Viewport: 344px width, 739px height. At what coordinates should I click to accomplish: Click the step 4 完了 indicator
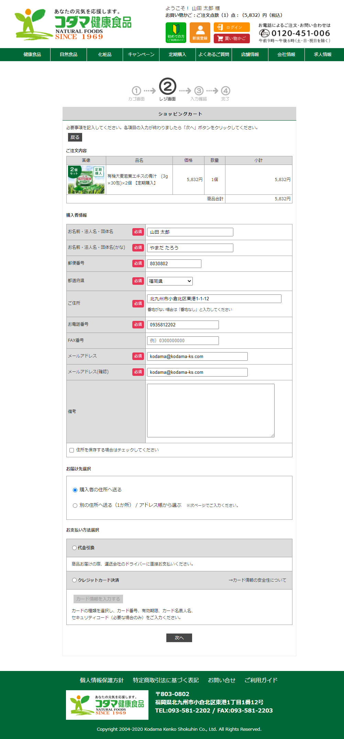pyautogui.click(x=225, y=93)
